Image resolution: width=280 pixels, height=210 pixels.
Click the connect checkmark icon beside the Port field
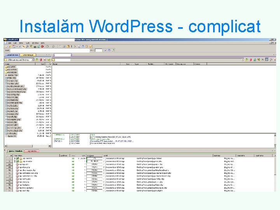105,50
